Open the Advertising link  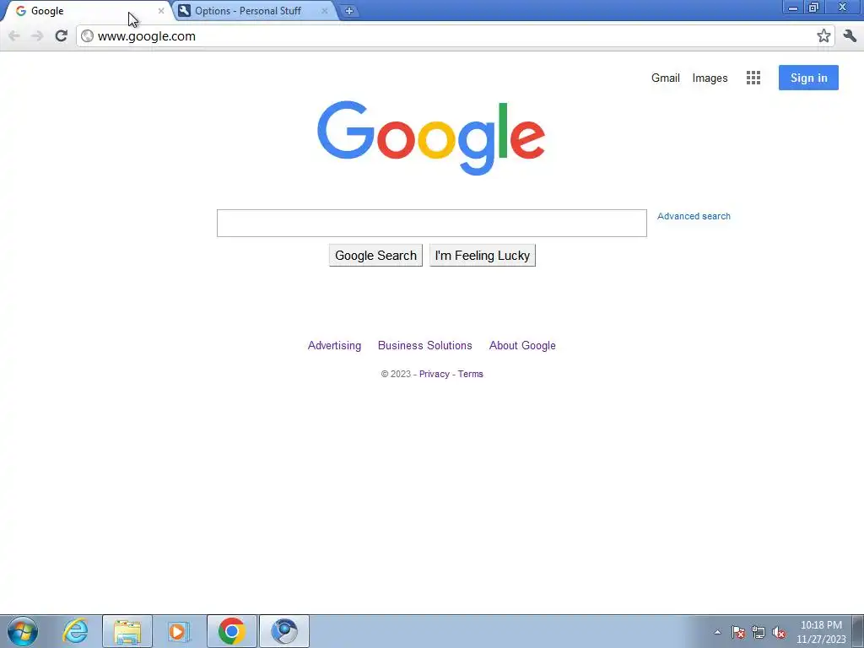(334, 345)
